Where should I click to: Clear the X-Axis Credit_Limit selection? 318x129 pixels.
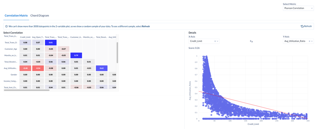215,41
